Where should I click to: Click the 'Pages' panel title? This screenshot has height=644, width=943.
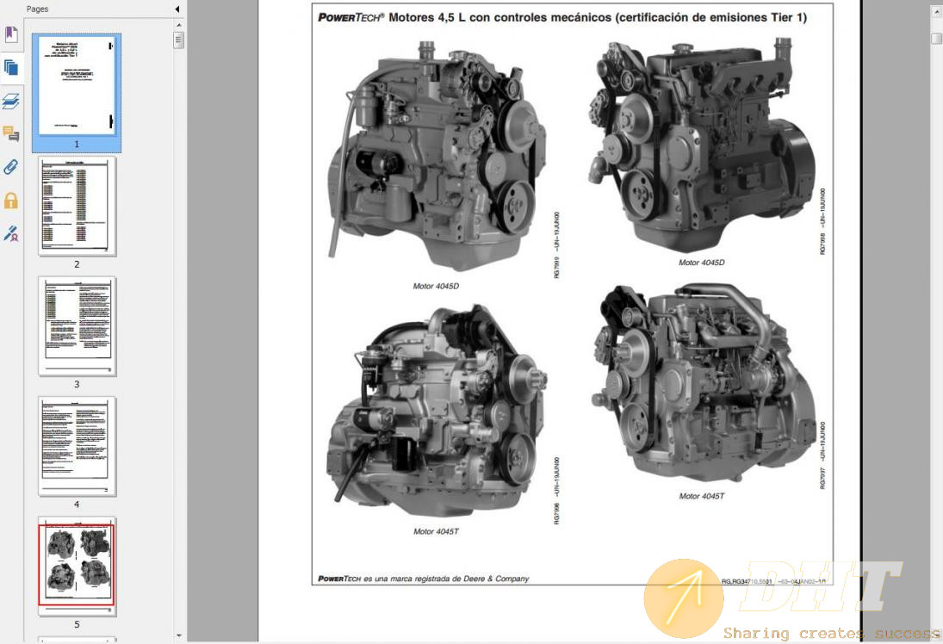37,9
